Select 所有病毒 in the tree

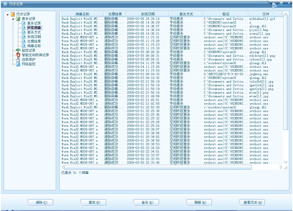coord(34,28)
